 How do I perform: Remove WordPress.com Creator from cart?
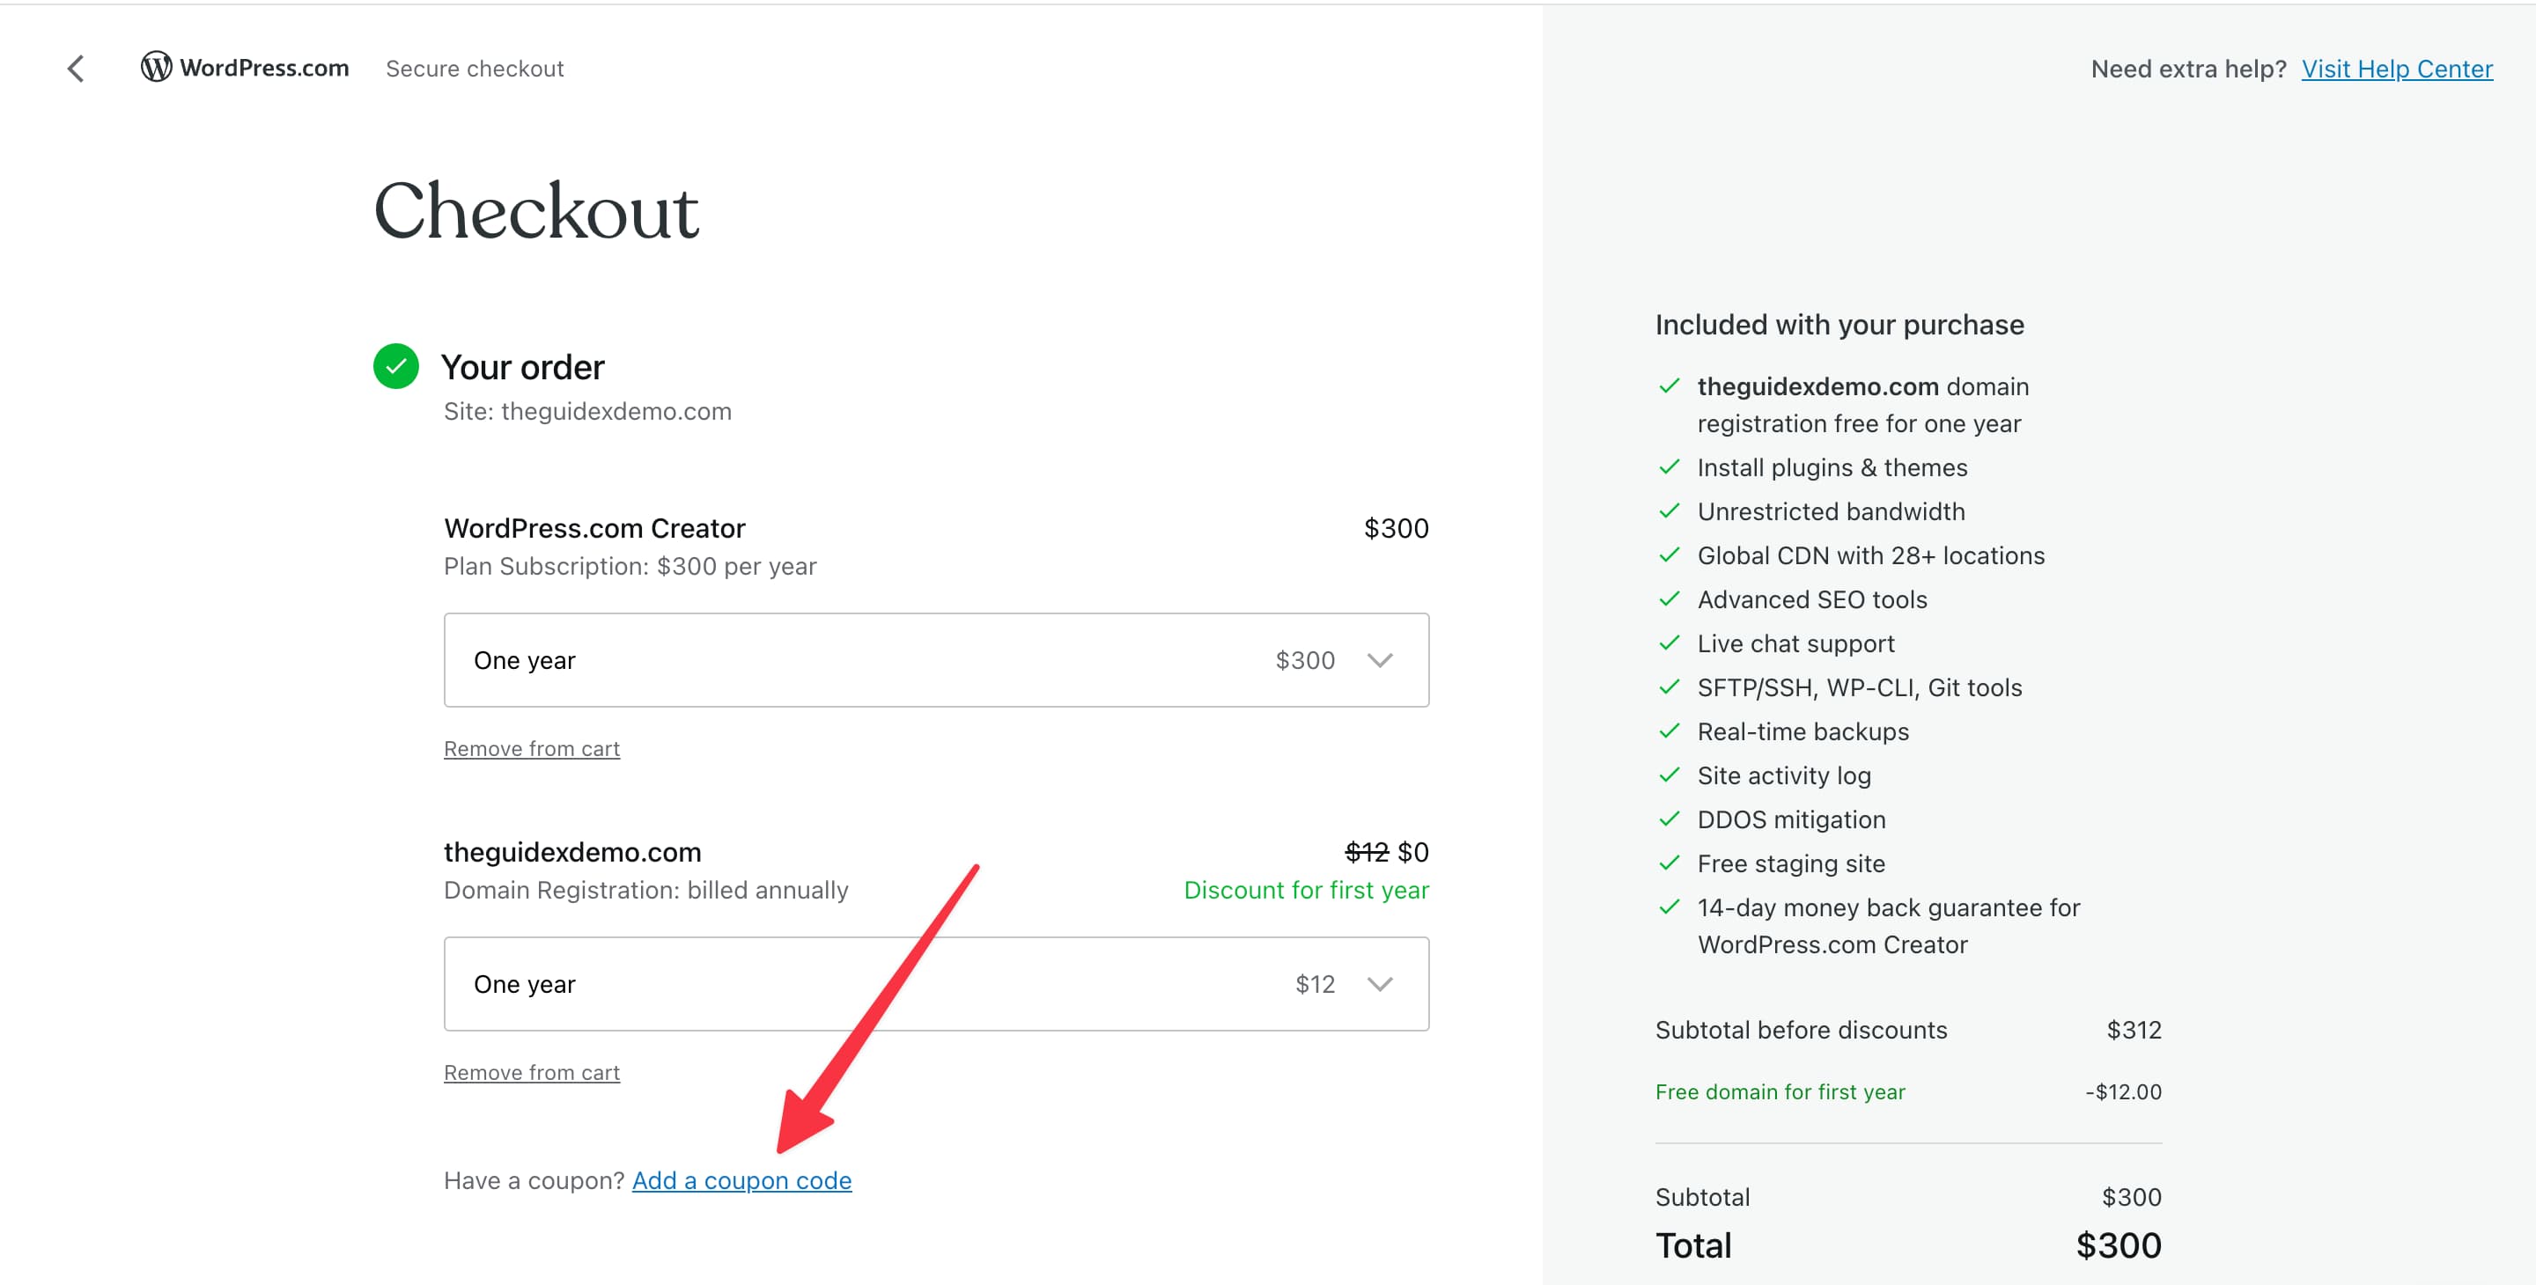(x=532, y=748)
